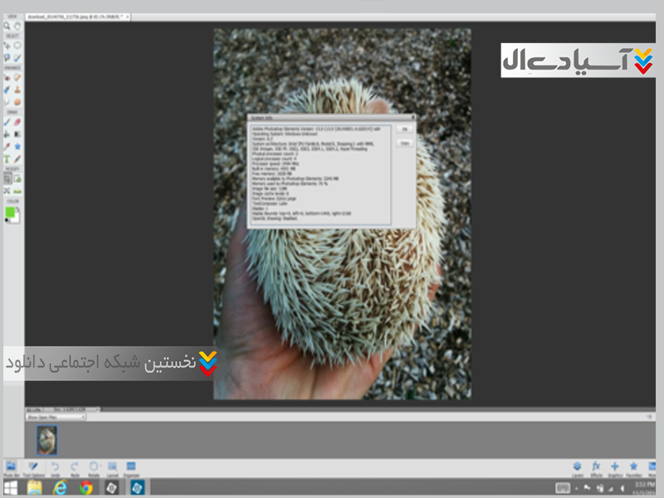Open the Layout options menu

point(112,468)
